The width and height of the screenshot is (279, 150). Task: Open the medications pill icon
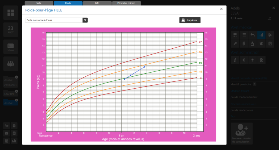[270, 35]
